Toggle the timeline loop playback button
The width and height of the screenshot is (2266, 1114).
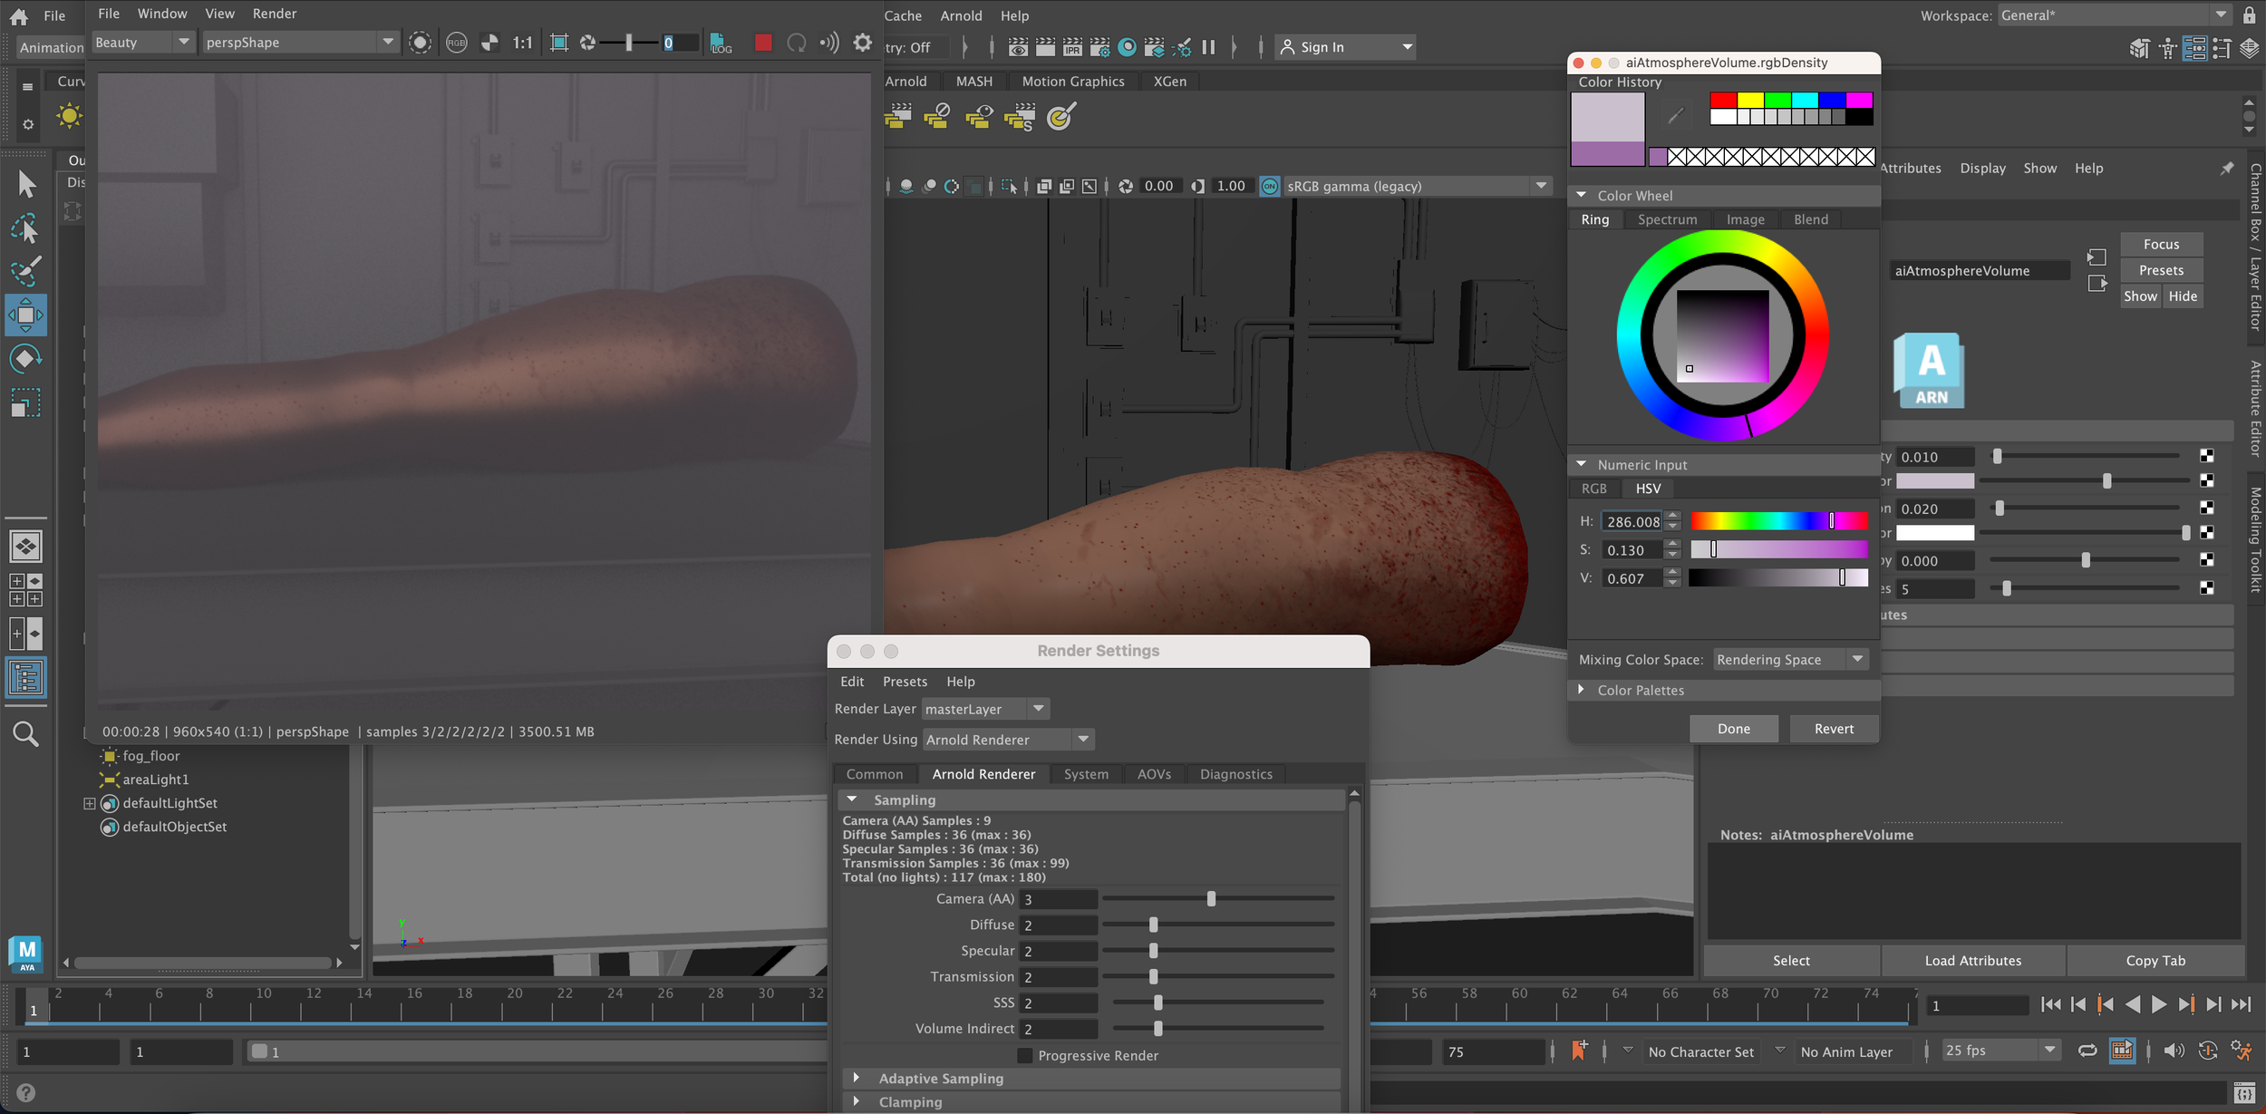[2087, 1051]
